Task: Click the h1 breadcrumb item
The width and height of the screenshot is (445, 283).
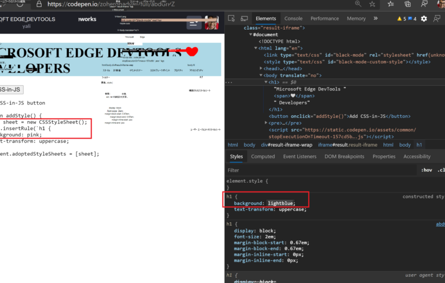Action: pos(419,145)
